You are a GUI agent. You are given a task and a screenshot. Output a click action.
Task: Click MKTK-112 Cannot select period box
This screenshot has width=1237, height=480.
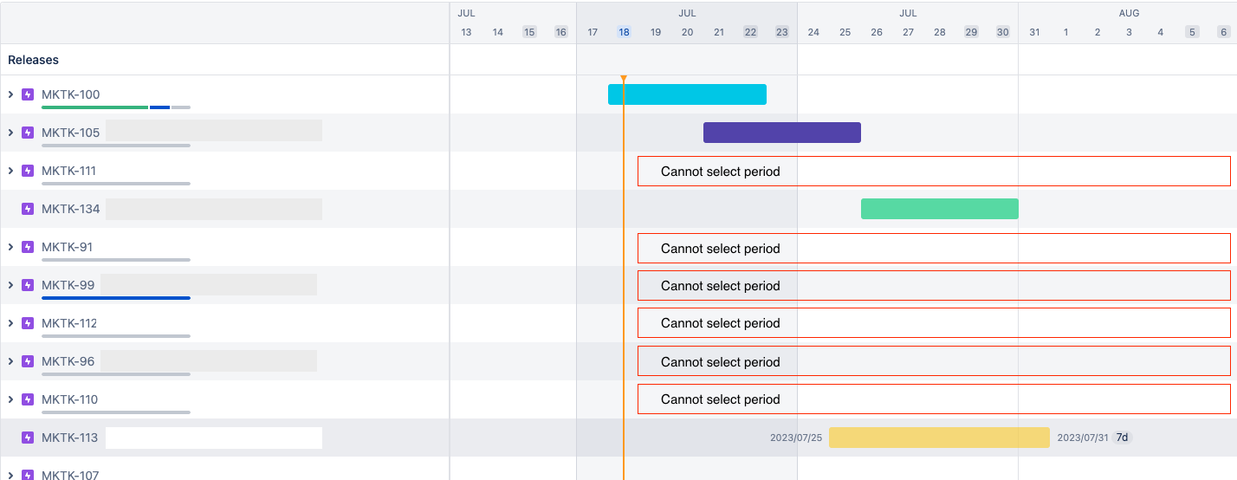(934, 322)
